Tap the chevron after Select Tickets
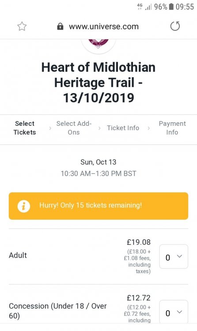The image size is (197, 331). (x=50, y=128)
